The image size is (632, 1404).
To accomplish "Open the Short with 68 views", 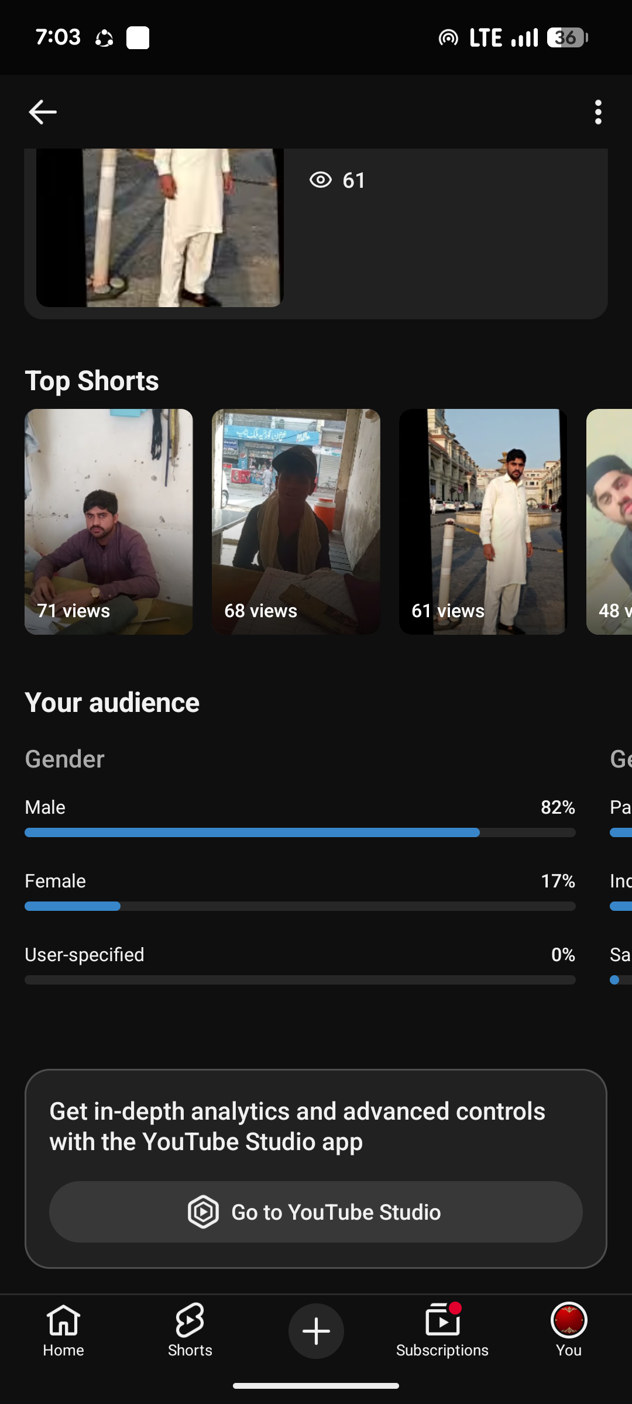I will (296, 521).
